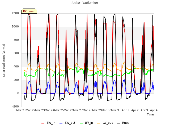Click the 1000 y-axis label

point(15,27)
